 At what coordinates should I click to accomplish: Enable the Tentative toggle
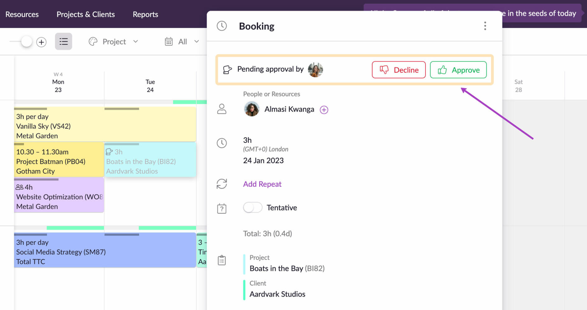252,207
